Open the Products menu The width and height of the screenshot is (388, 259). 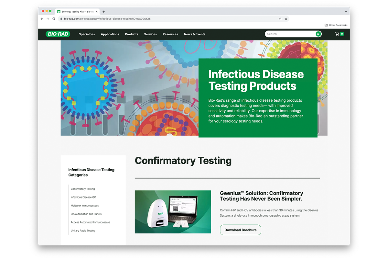(x=132, y=34)
